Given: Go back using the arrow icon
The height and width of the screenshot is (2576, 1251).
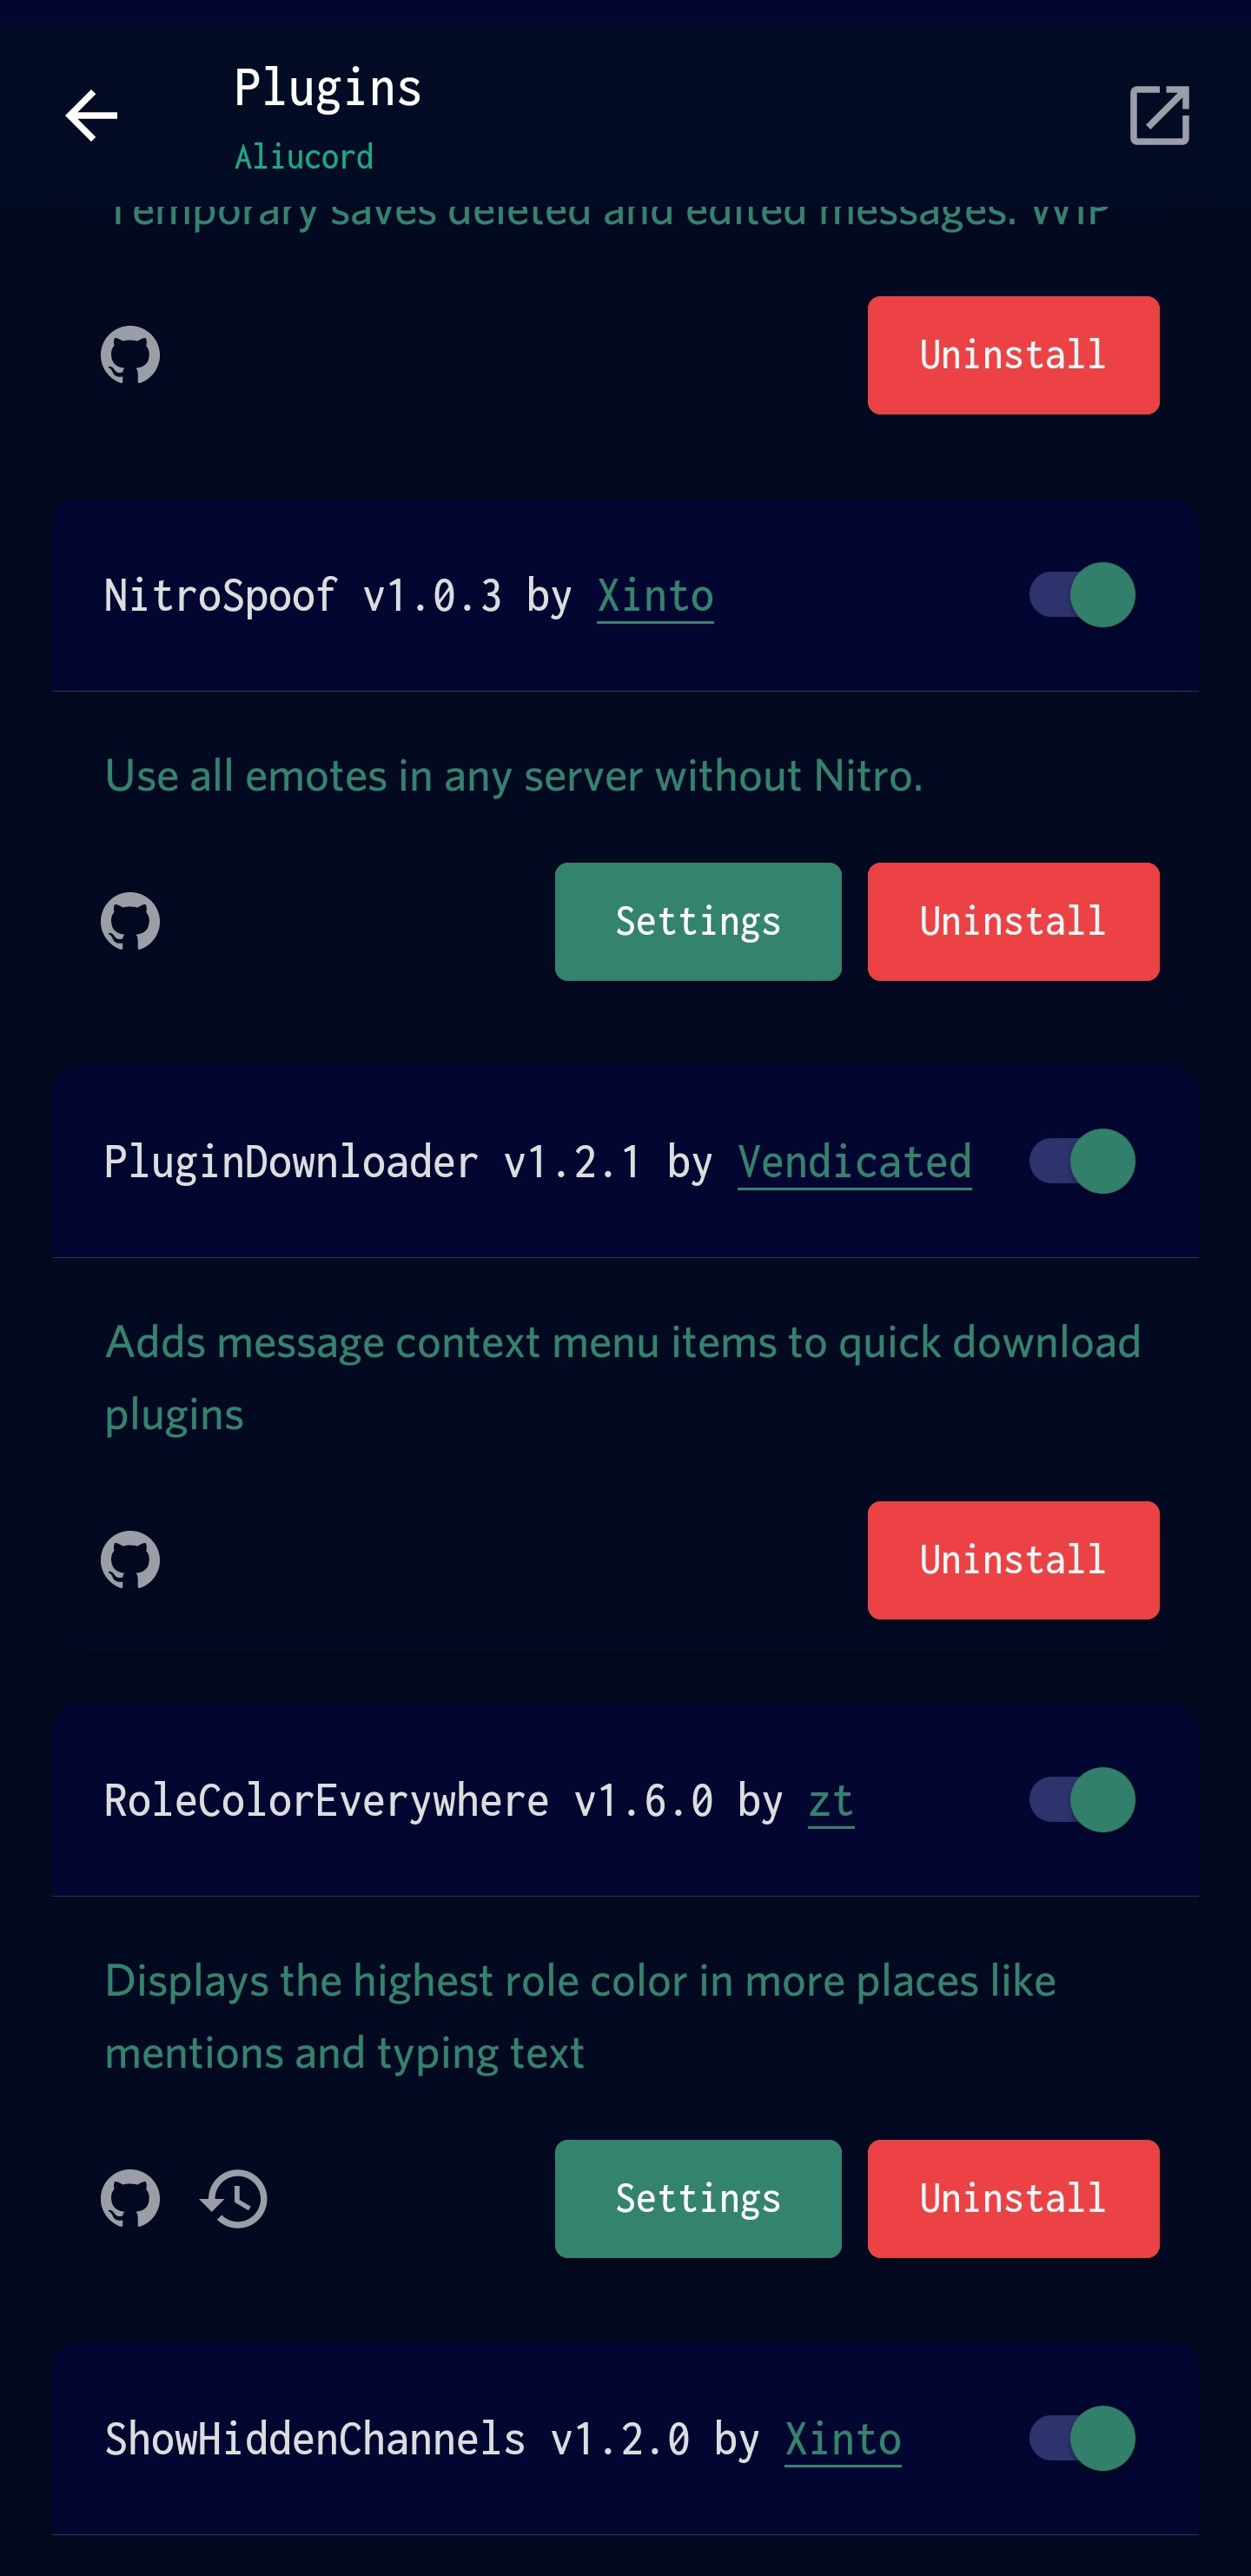Looking at the screenshot, I should [x=92, y=116].
